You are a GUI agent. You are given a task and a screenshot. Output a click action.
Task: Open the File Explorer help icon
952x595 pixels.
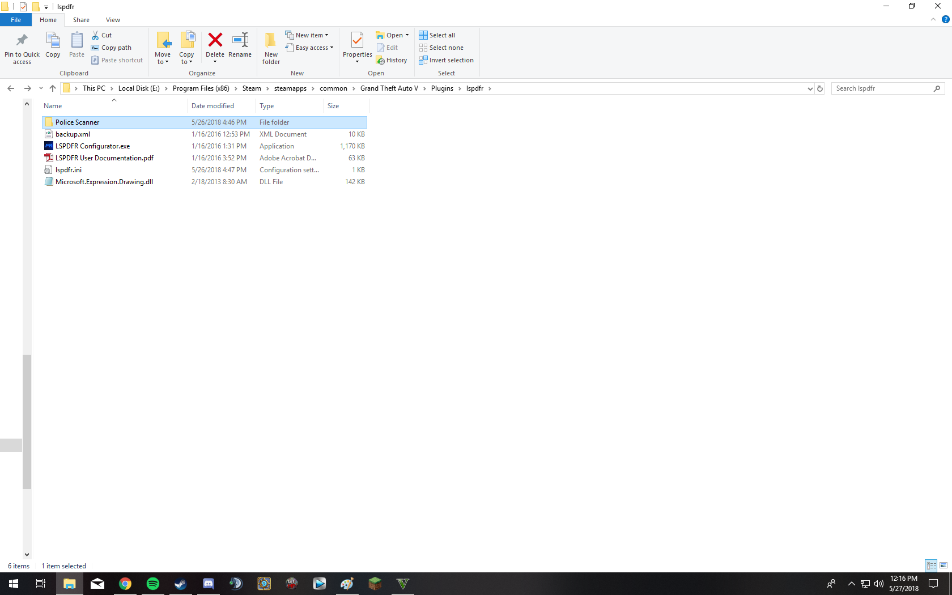point(945,19)
